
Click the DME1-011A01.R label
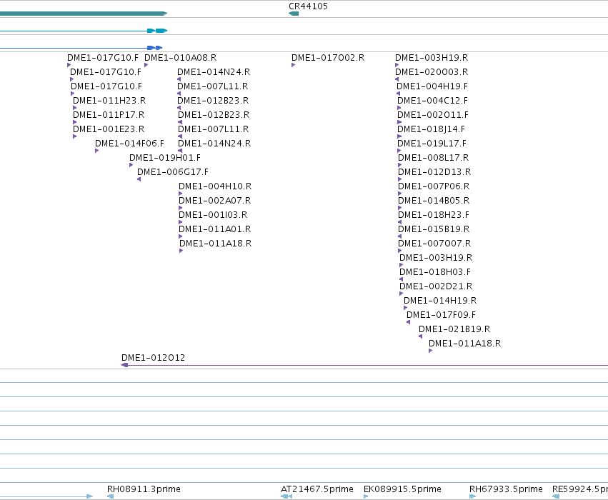pyautogui.click(x=215, y=229)
